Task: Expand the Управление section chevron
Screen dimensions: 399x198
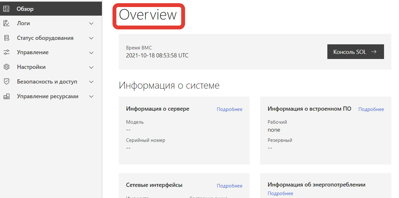Action: point(91,52)
